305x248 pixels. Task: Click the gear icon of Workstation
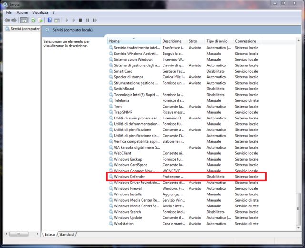(x=111, y=223)
